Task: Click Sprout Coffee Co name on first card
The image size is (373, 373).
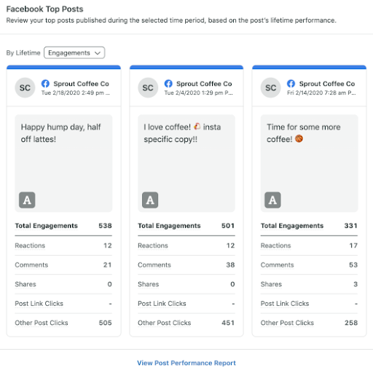Action: point(82,84)
